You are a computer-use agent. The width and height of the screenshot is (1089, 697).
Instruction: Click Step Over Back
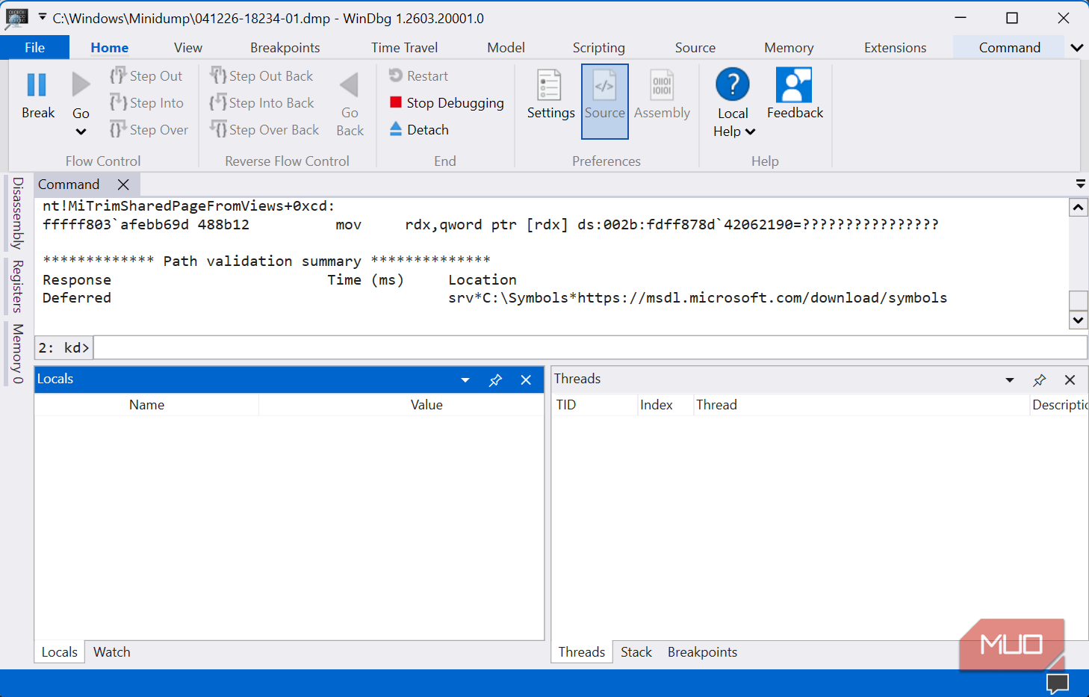(264, 129)
